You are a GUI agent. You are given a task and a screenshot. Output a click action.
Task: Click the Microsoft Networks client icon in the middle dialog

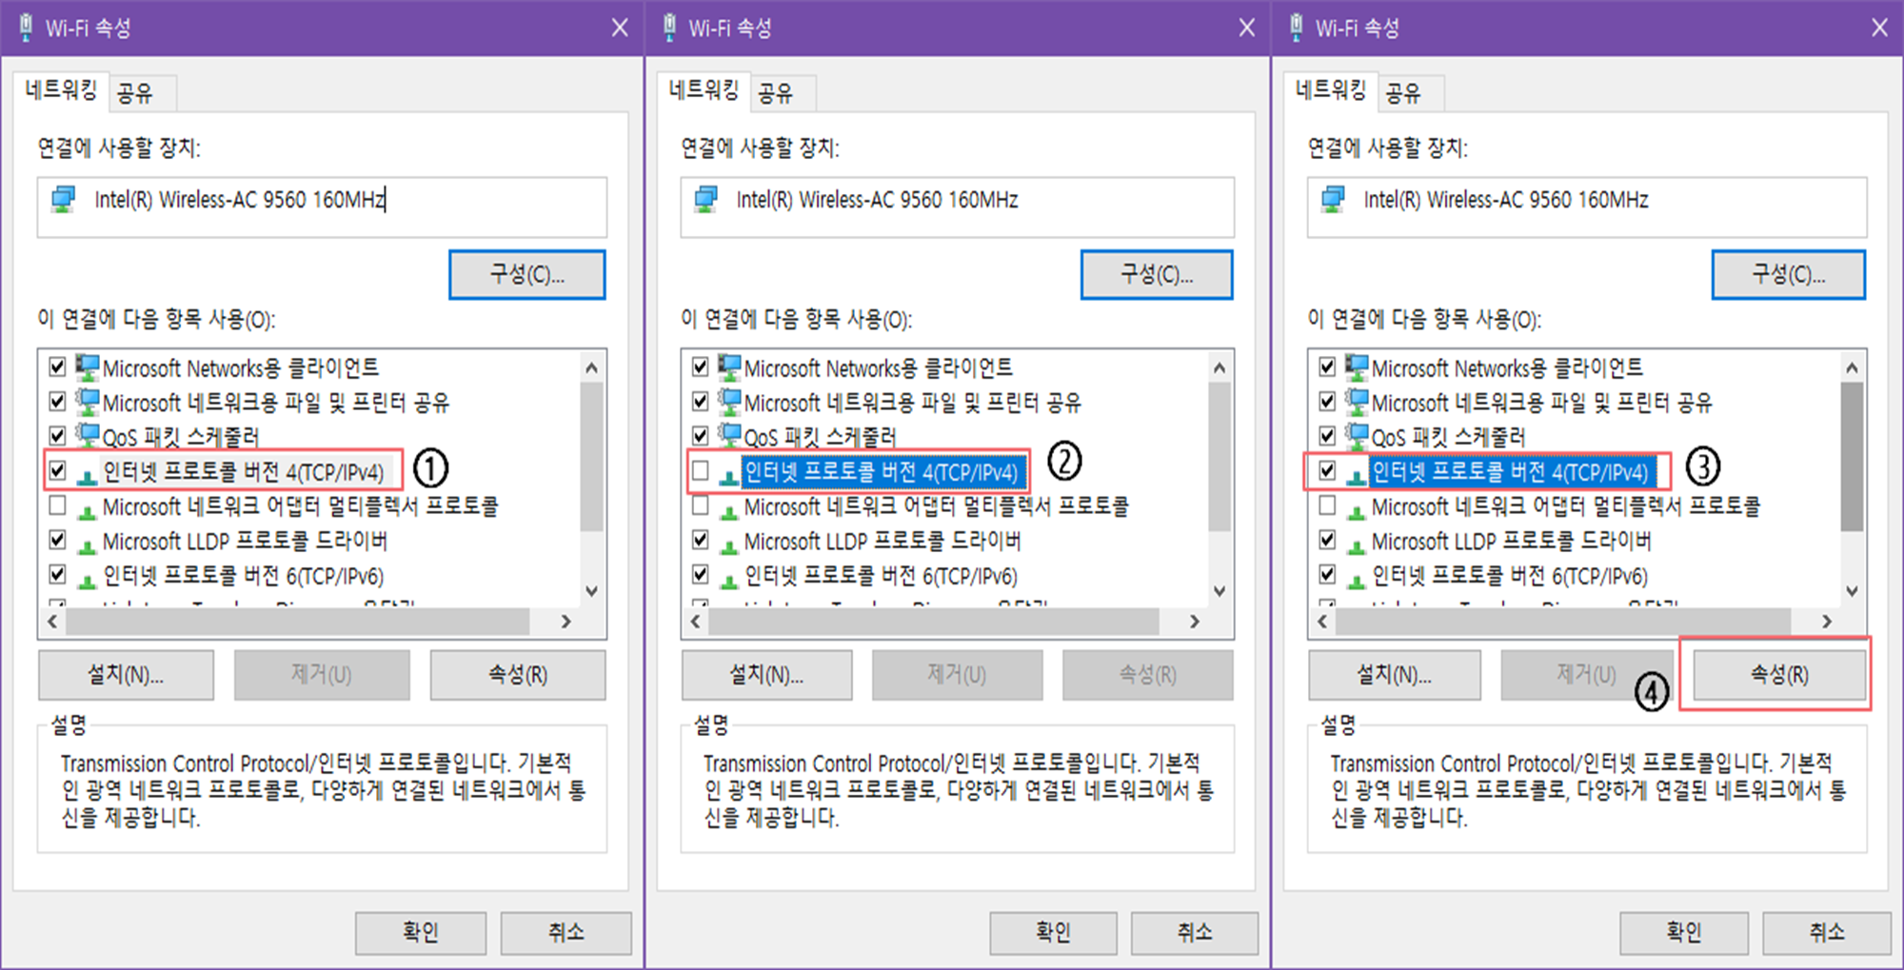[729, 367]
